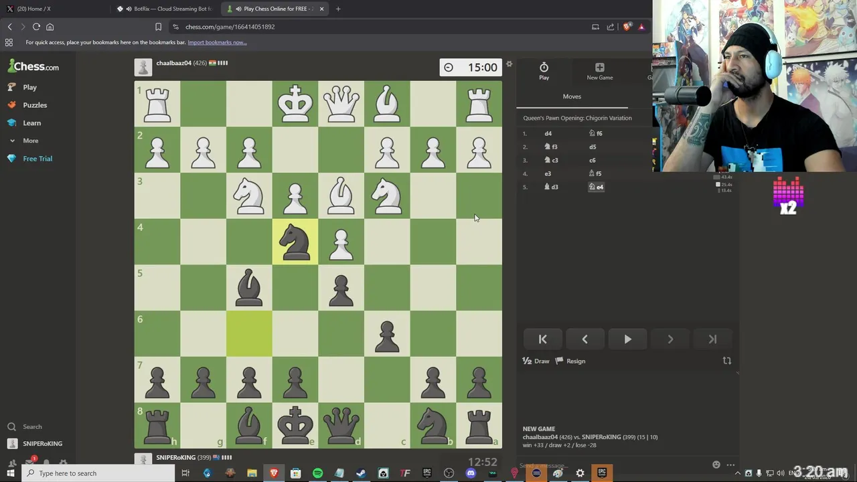Select move 5. Bd3 in move list
The image size is (857, 482).
551,187
